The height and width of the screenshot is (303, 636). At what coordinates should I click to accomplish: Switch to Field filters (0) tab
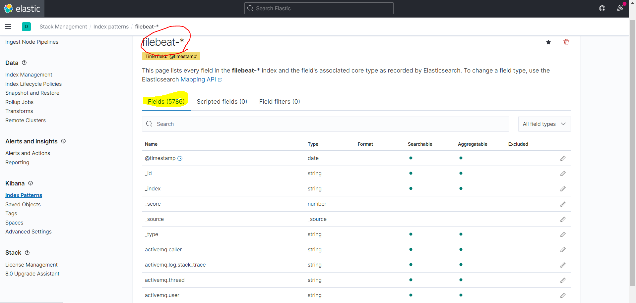pyautogui.click(x=280, y=102)
